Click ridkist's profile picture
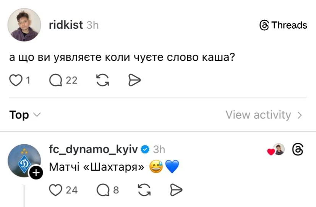The width and height of the screenshot is (316, 207). point(24,25)
